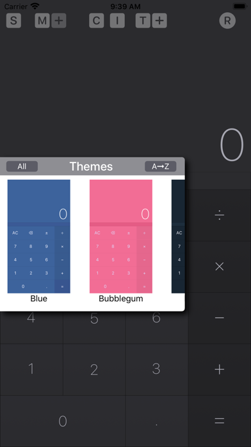Tap the decimal point key
This screenshot has height=447, width=251.
coord(157,421)
